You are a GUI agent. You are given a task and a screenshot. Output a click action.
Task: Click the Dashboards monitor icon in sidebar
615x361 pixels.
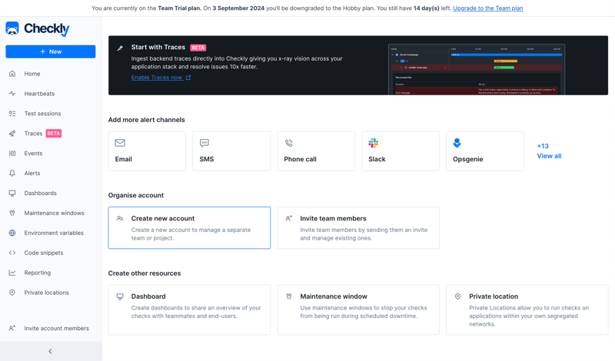12,194
